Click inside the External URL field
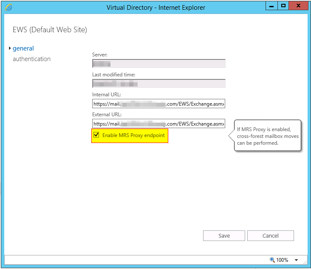Image resolution: width=311 pixels, height=269 pixels. [158, 123]
